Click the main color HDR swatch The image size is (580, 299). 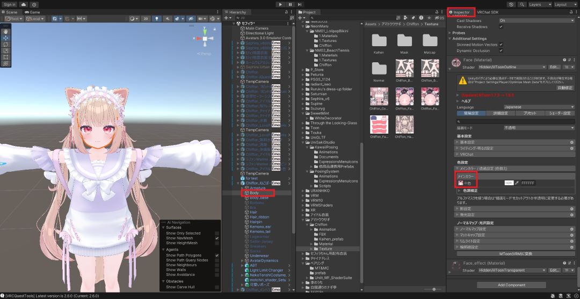[x=509, y=183]
